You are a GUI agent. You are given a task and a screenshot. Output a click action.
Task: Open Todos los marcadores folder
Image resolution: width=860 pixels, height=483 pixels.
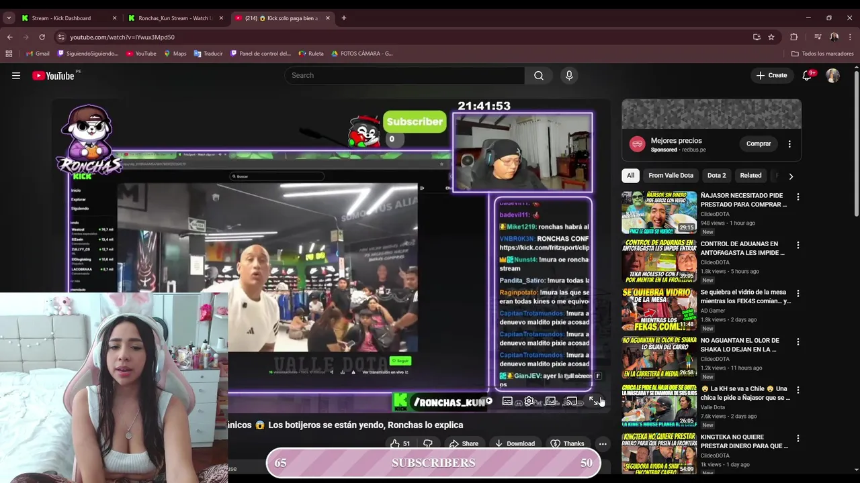pyautogui.click(x=822, y=54)
